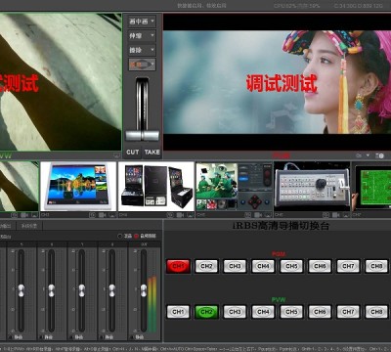Select the unselected radio option above the mixer
The image size is (391, 352).
119,236
